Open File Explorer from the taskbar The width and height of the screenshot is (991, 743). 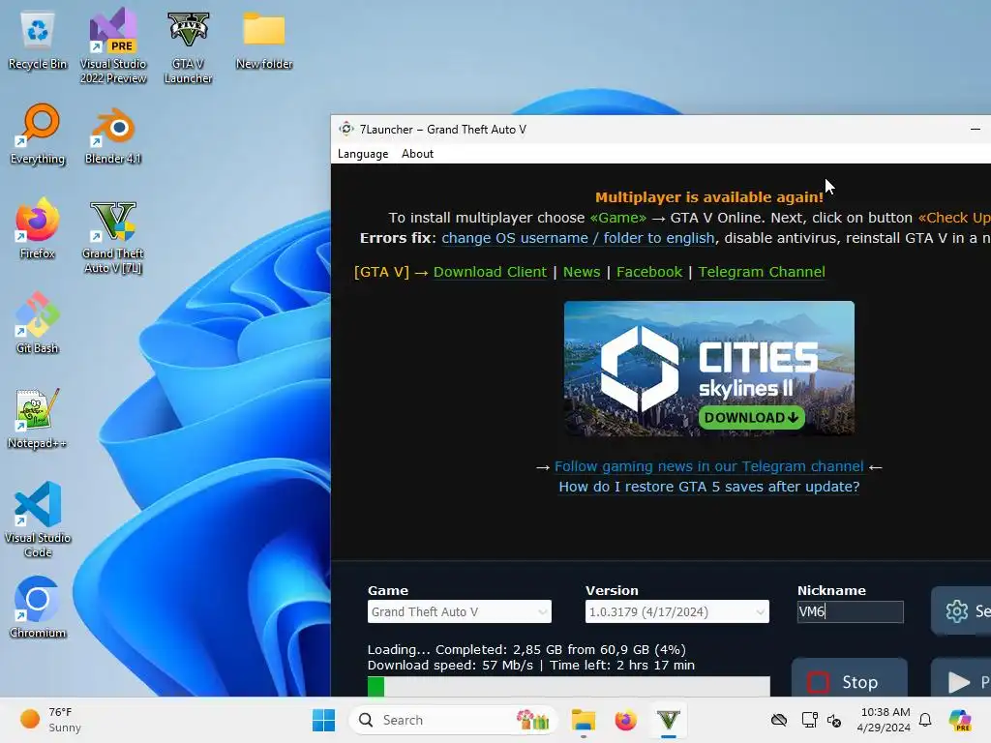[584, 720]
